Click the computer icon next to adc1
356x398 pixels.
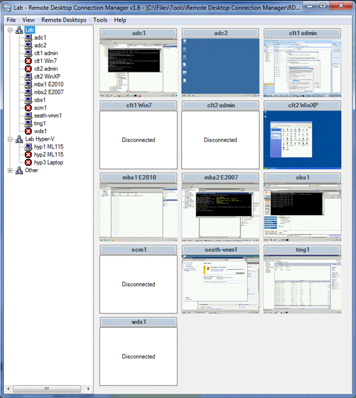click(28, 38)
